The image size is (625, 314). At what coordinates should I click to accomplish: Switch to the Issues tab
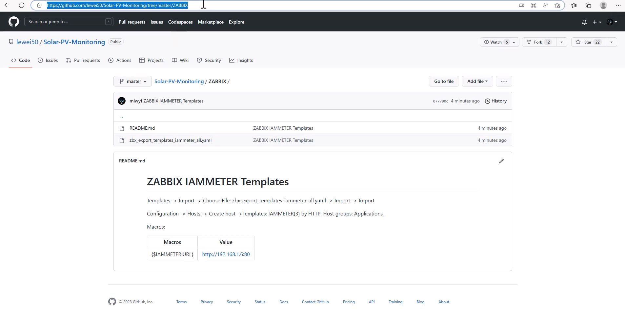pyautogui.click(x=48, y=60)
